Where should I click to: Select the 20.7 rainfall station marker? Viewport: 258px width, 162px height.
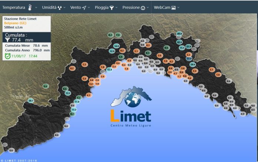click(x=31, y=101)
